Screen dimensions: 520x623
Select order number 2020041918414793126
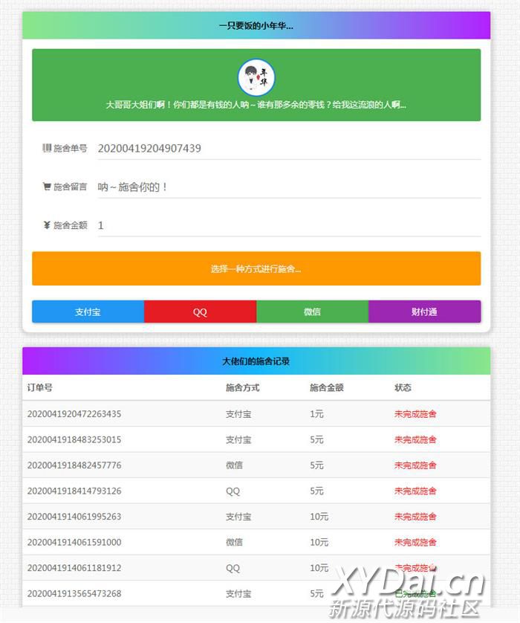(x=74, y=491)
